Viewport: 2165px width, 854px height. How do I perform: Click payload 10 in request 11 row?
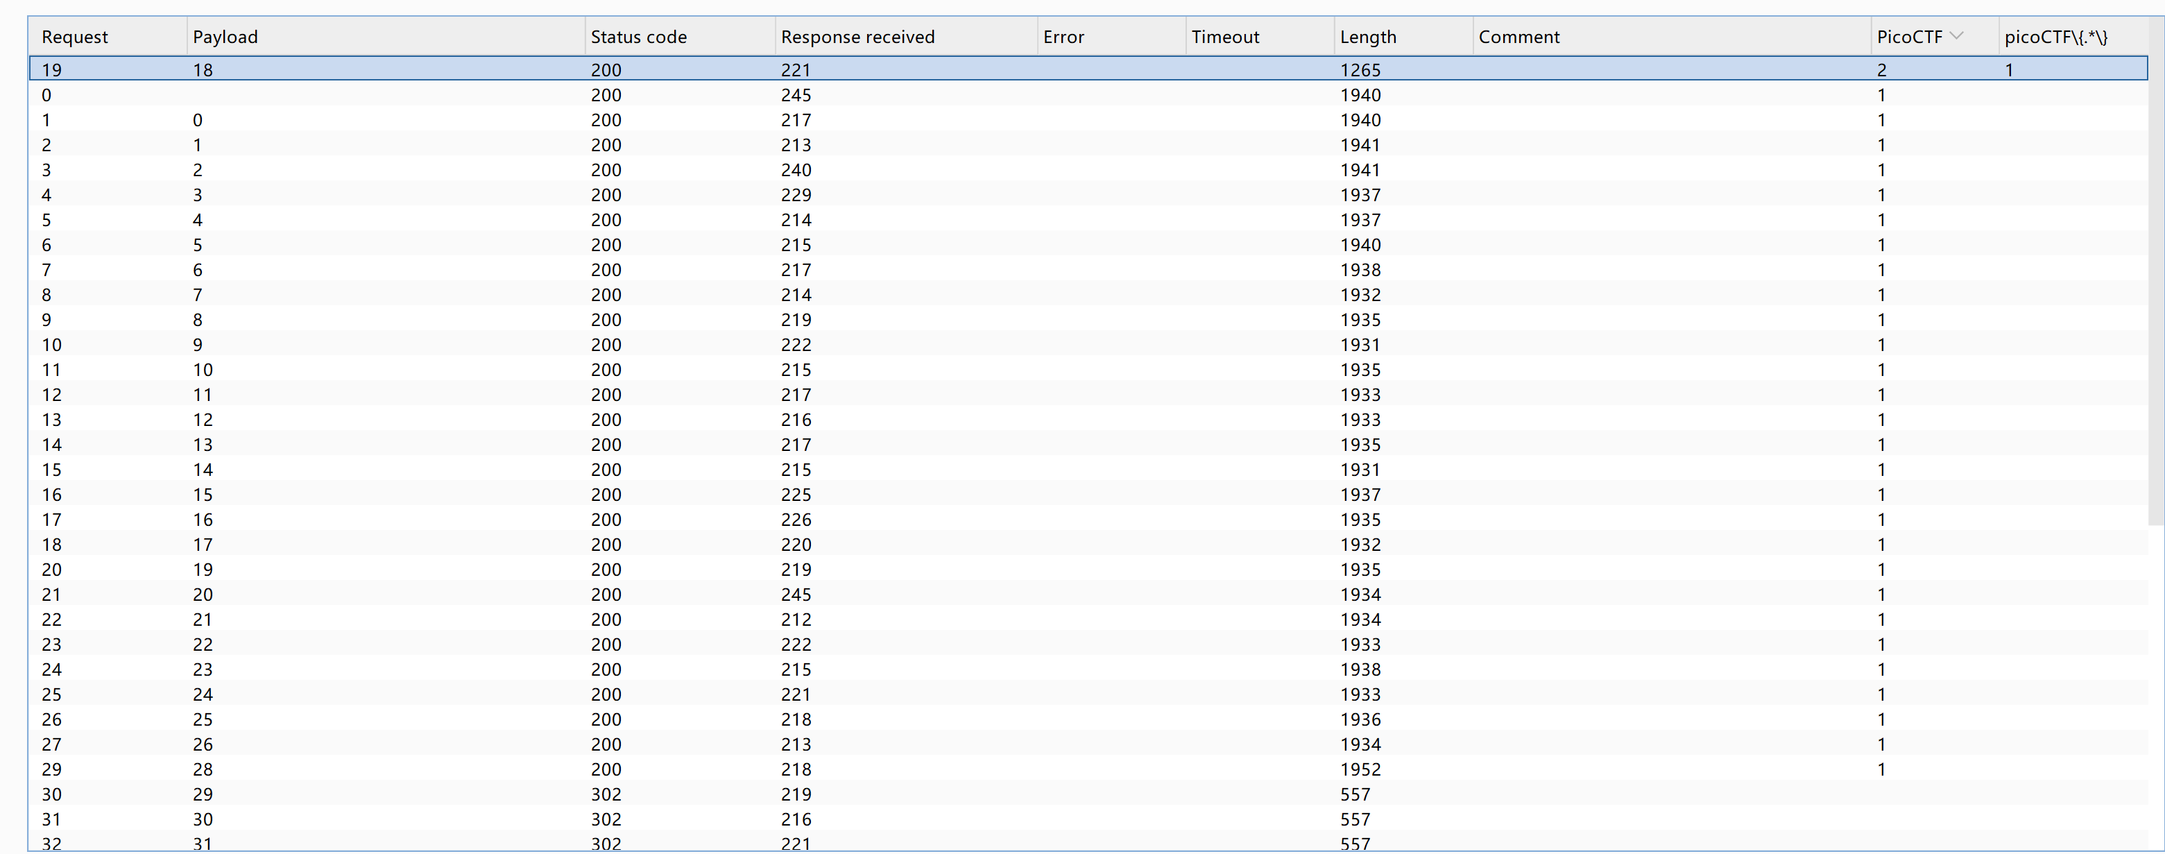[x=203, y=370]
